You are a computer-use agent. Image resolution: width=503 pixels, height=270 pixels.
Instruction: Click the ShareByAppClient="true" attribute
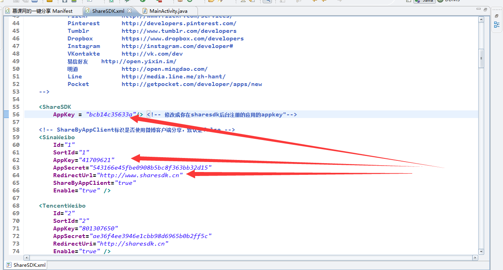pyautogui.click(x=95, y=183)
